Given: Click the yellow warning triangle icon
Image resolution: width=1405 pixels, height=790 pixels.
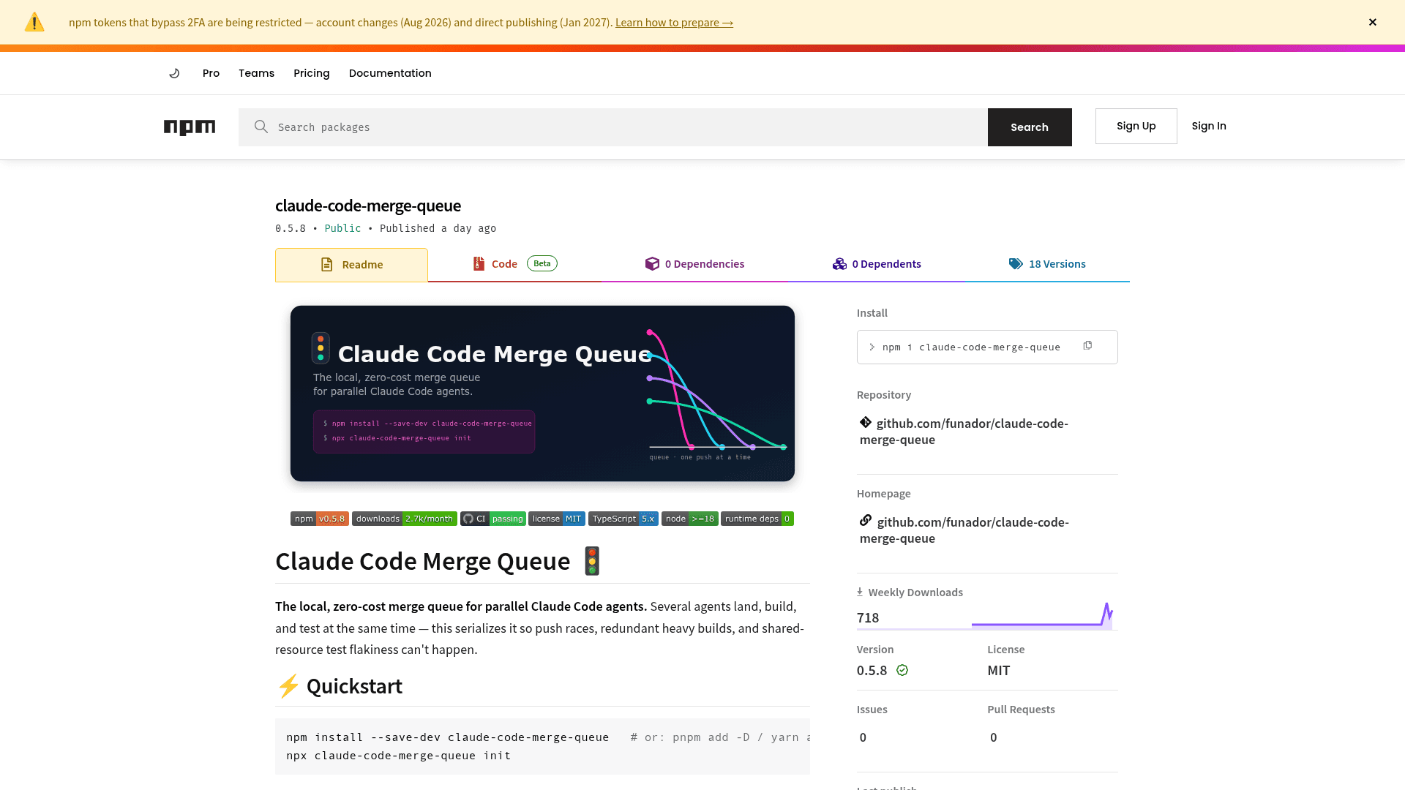Looking at the screenshot, I should tap(34, 23).
